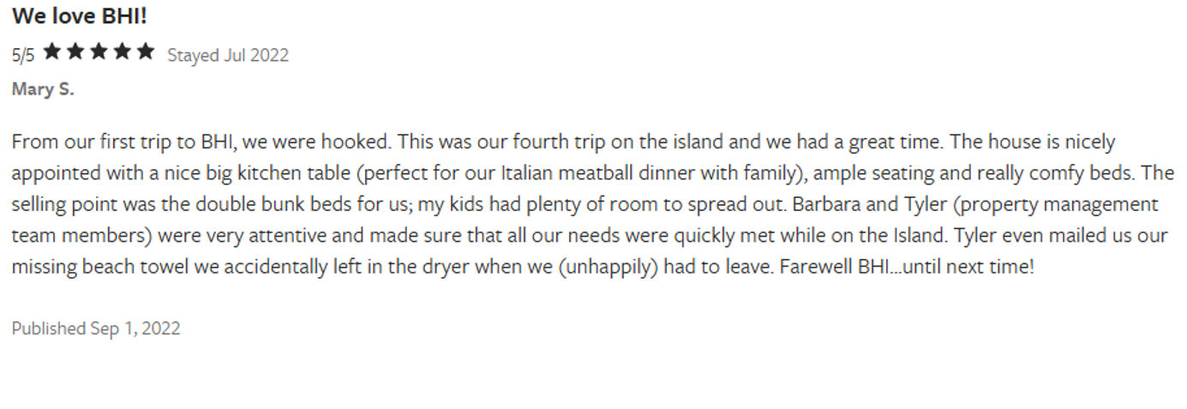Click the fourth rating star

123,53
